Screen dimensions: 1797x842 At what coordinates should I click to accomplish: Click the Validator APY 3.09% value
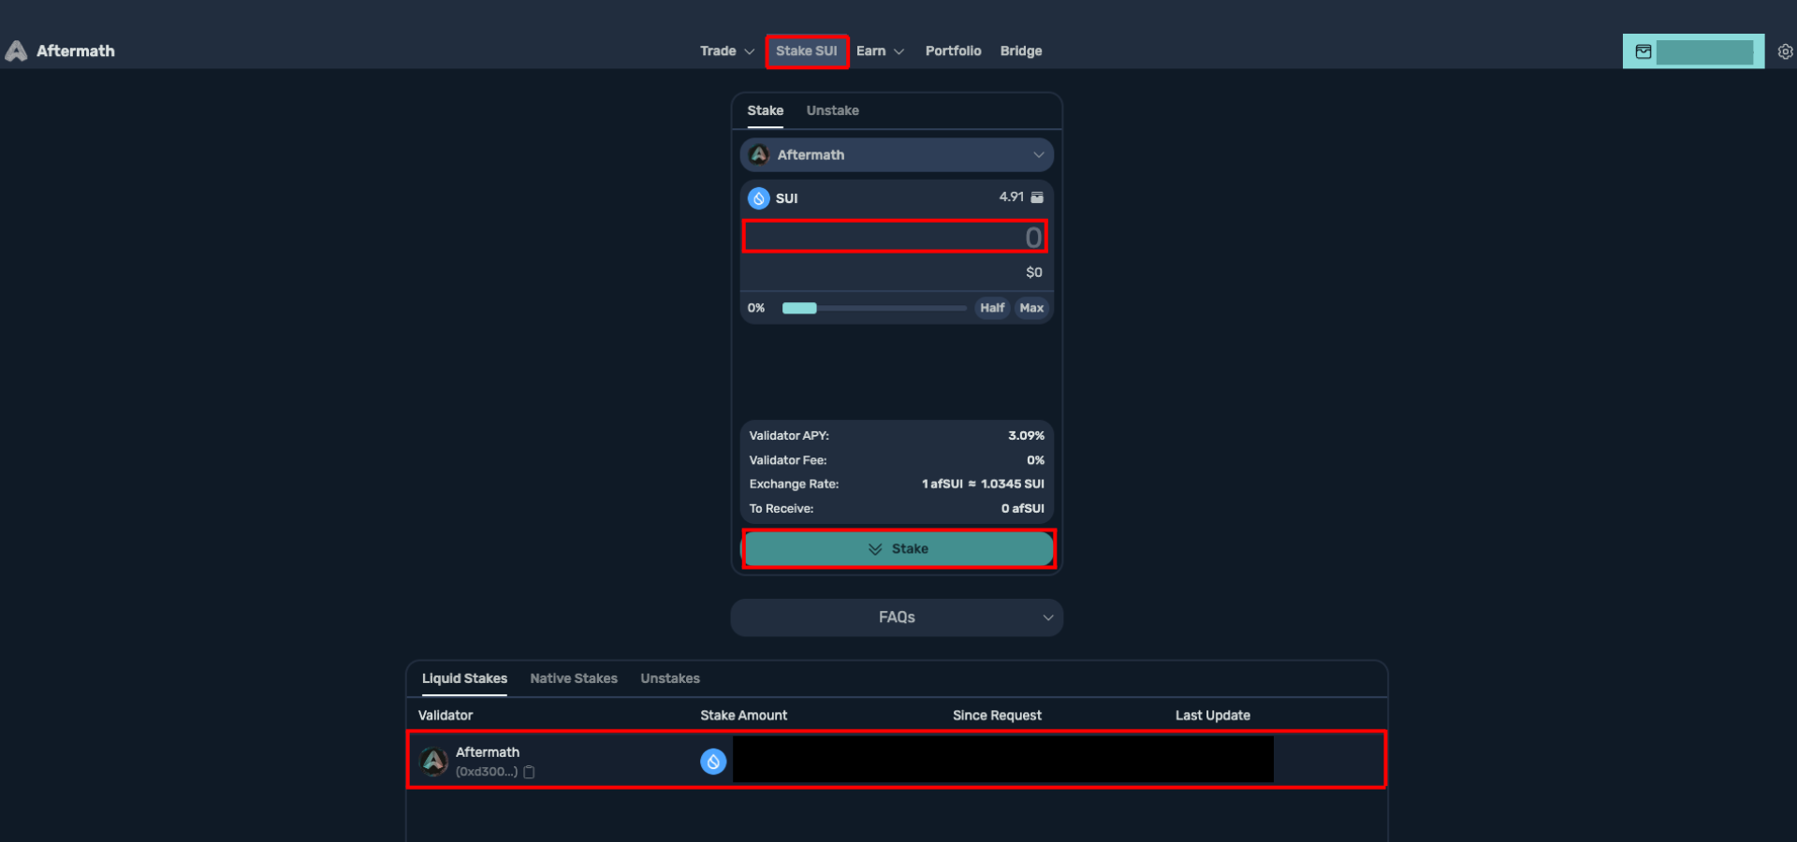1026,436
